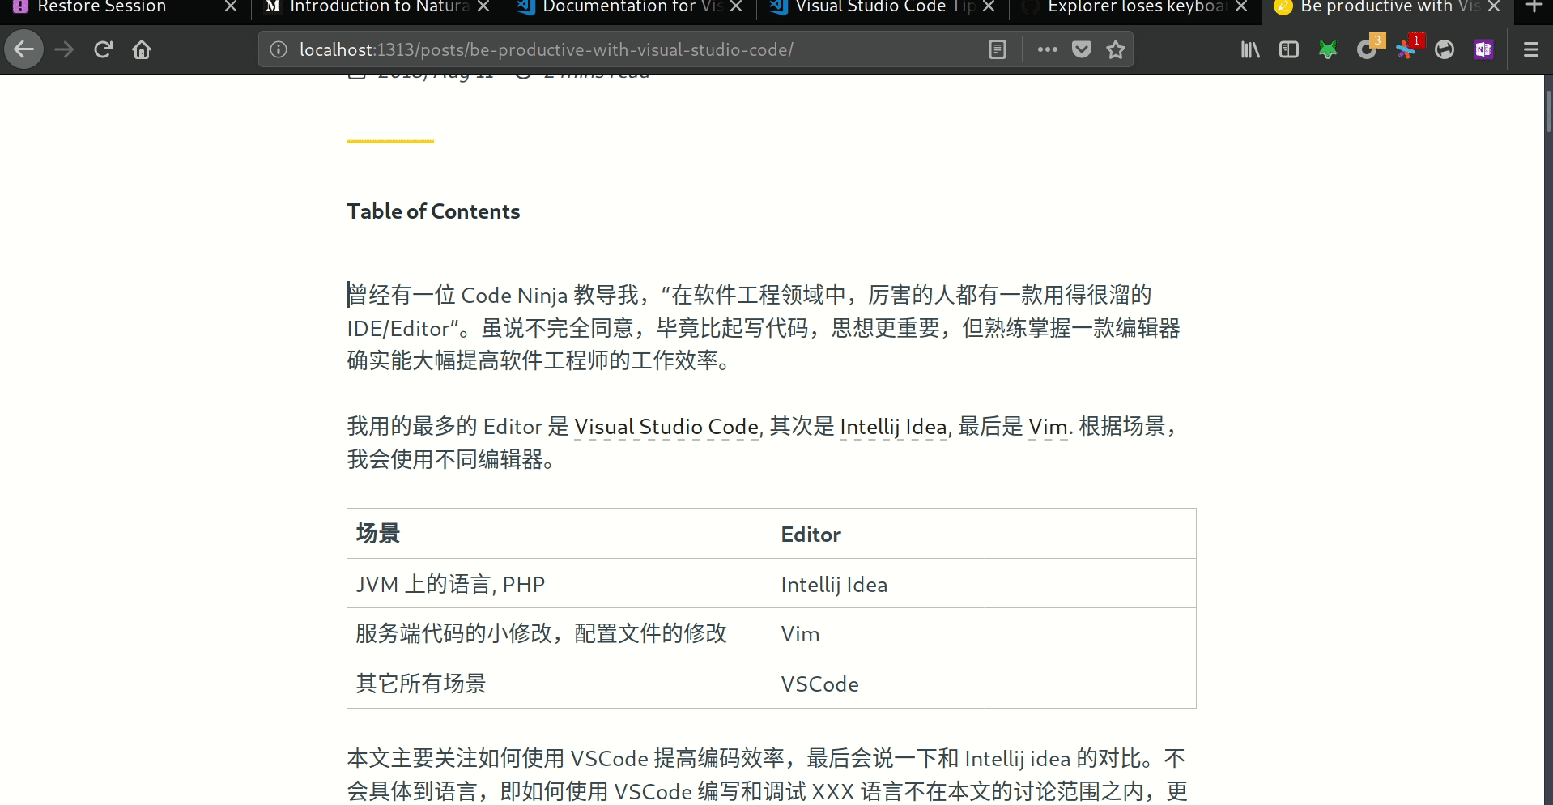Click the 场景 table header
This screenshot has height=805, width=1553.
[x=560, y=534]
